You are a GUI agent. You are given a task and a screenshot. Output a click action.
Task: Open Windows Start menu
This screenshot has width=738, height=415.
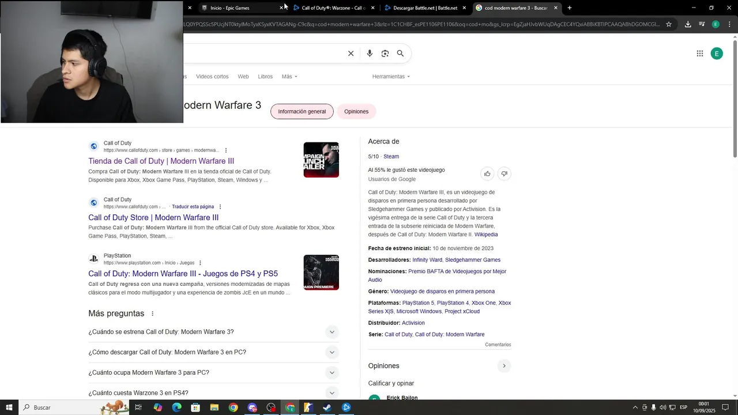click(9, 408)
